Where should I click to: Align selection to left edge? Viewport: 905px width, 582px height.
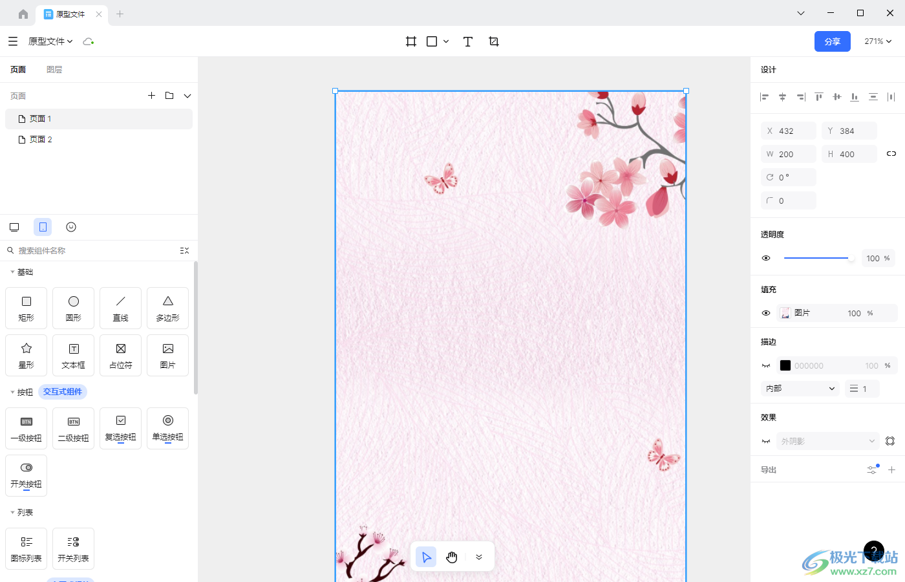click(x=765, y=97)
